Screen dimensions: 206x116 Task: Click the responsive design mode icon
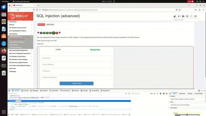point(199,91)
